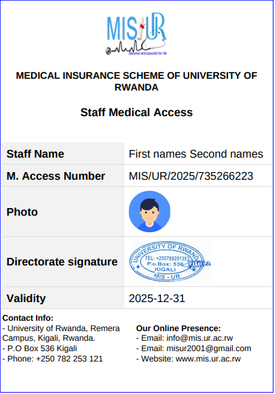Select the Staff Medical Access heading
The width and height of the screenshot is (275, 394).
click(136, 112)
